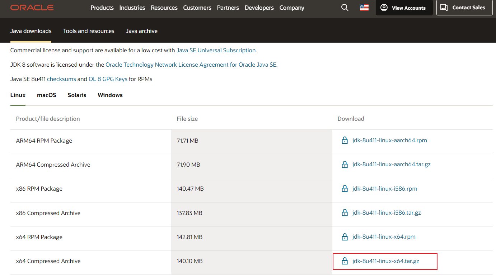Open the Industries menu
This screenshot has height=277, width=496.
tap(132, 8)
